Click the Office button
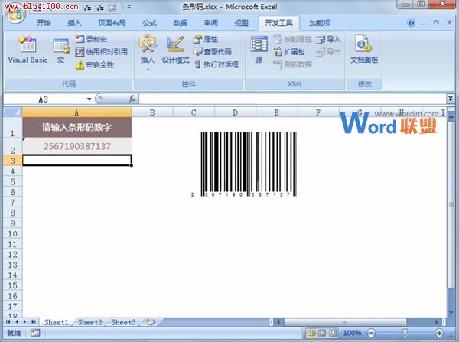 (x=15, y=14)
